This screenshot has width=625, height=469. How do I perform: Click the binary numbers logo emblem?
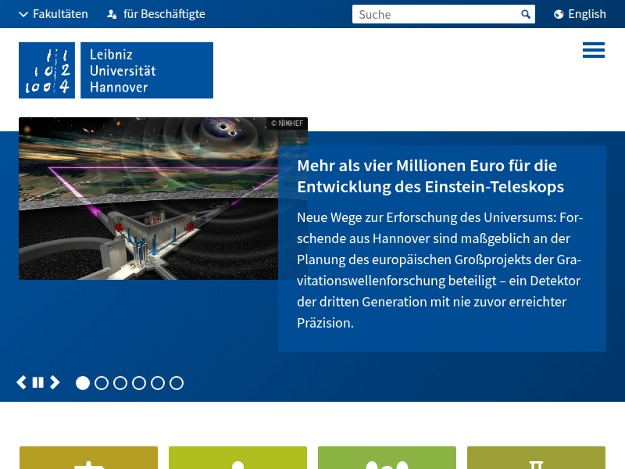[x=47, y=70]
